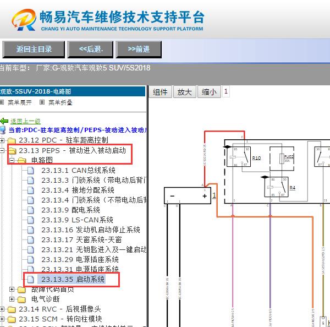Image resolution: width=330 pixels, height=327 pixels.
Task: Expand the 23.12 PDC node
Action: coord(2,140)
